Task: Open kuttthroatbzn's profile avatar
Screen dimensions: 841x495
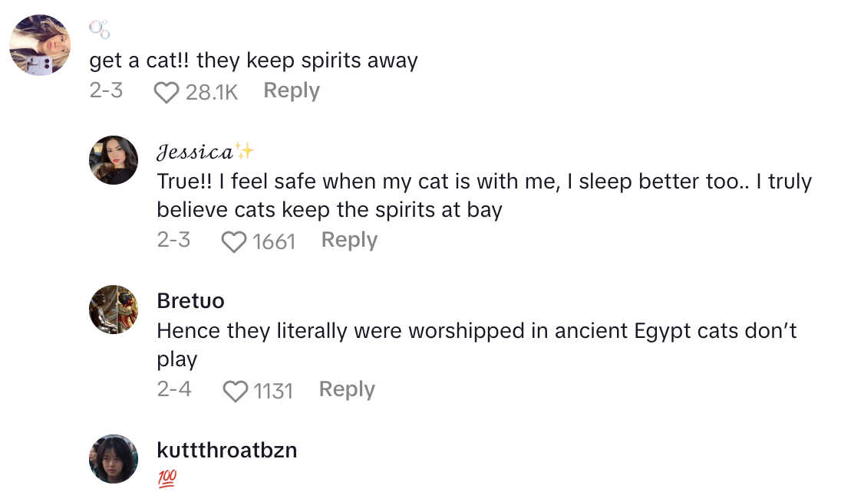Action: [x=114, y=458]
